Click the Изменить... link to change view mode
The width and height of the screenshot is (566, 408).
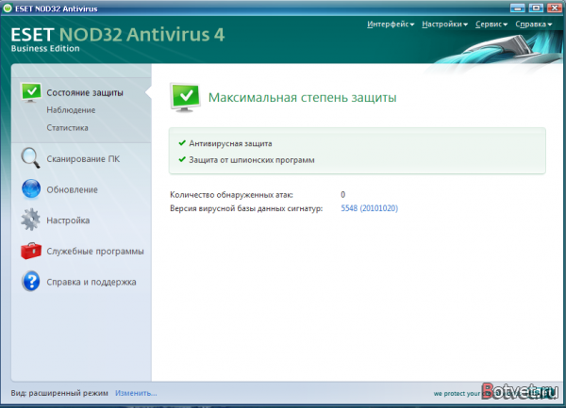point(136,393)
